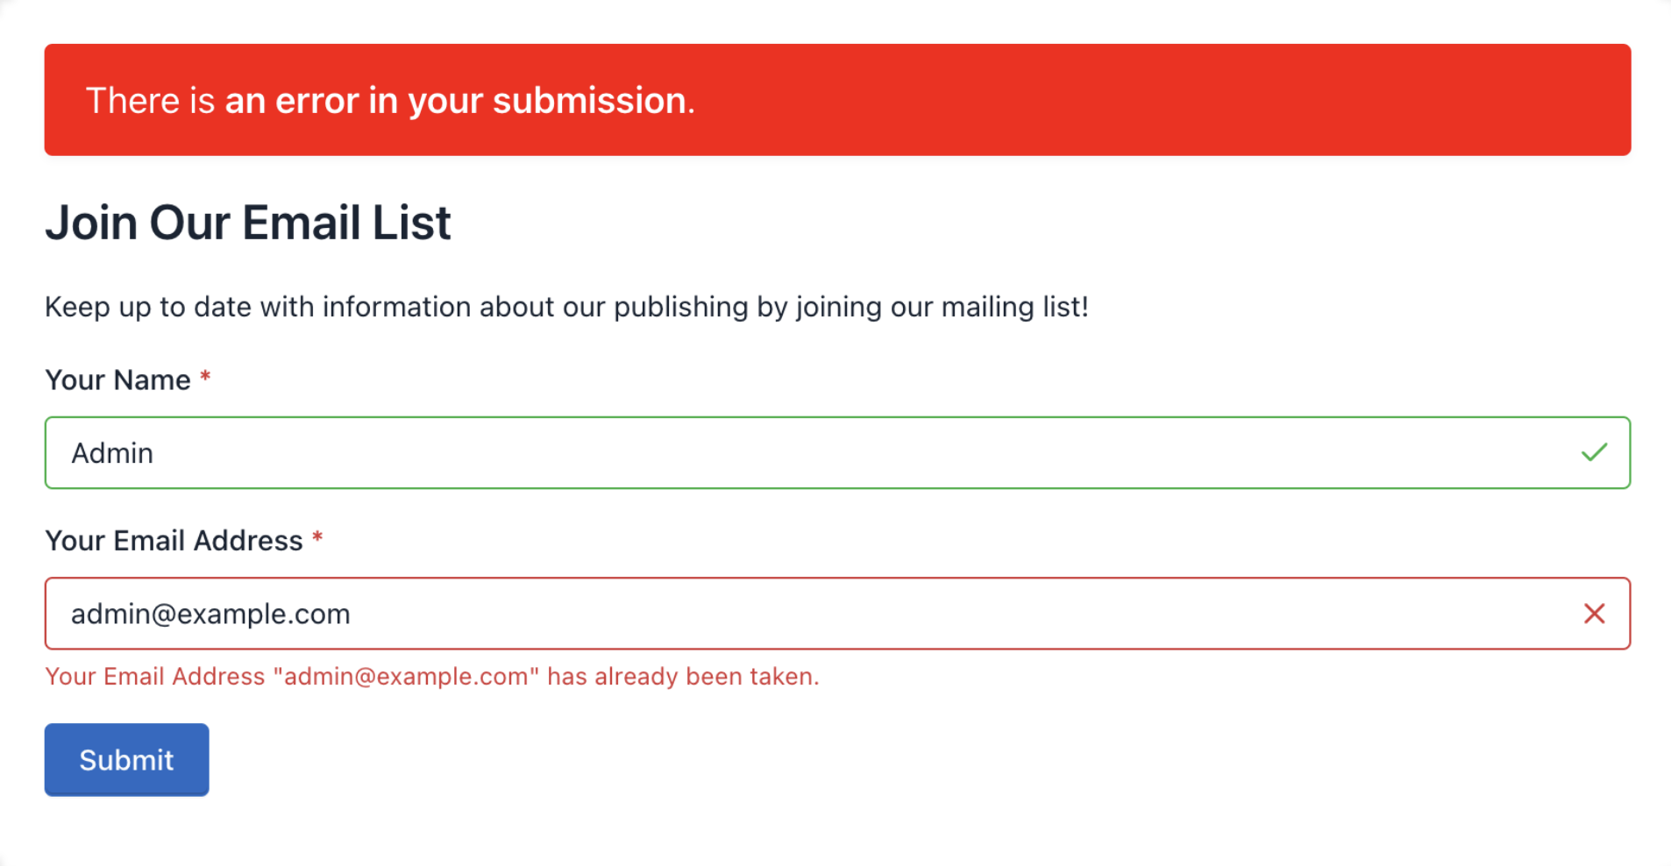Image resolution: width=1671 pixels, height=866 pixels.
Task: Click the "Your Name" field label
Action: 117,380
